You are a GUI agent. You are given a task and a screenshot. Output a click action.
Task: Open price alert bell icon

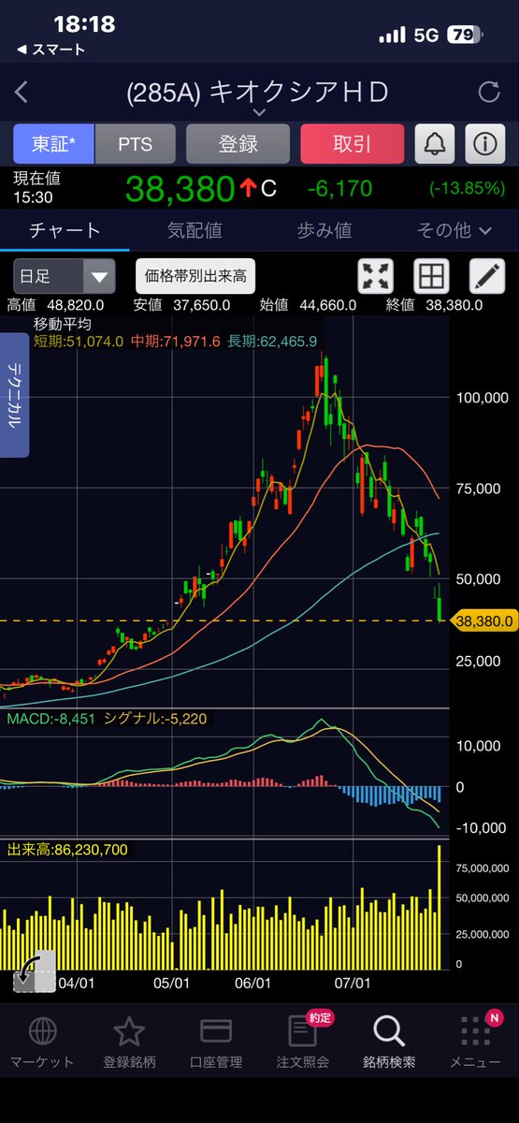434,144
